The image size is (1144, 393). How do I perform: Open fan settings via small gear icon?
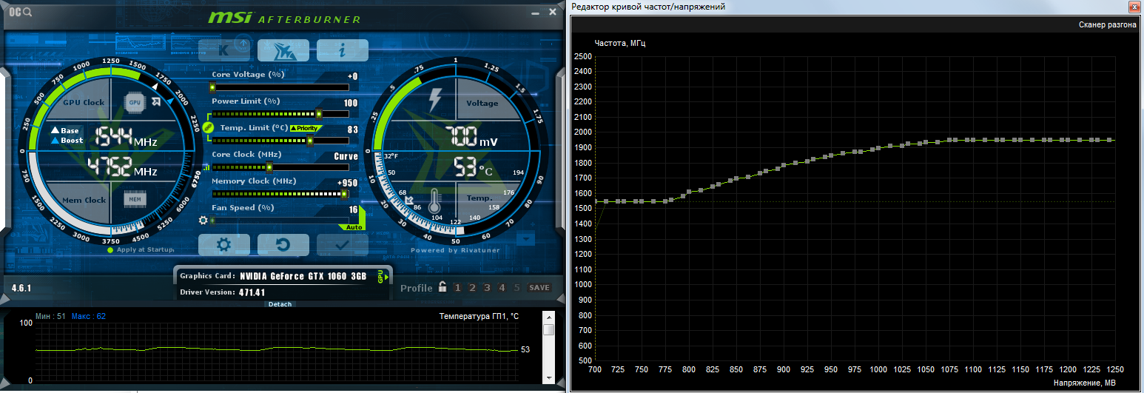pos(203,220)
